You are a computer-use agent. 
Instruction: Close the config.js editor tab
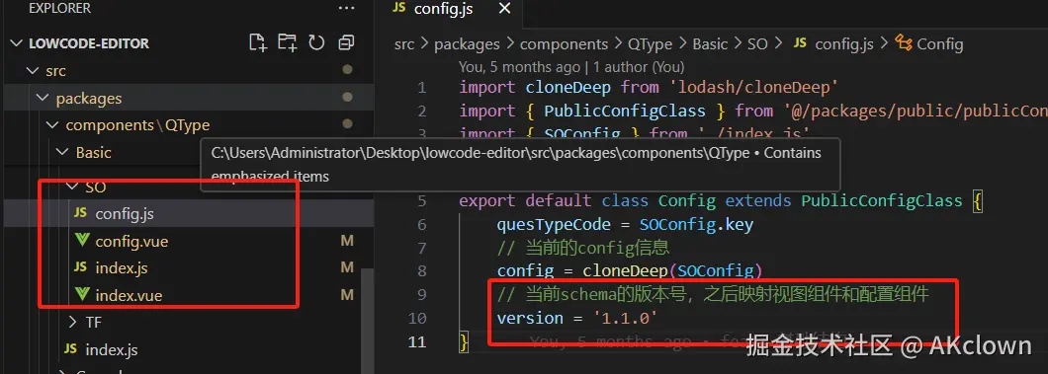(504, 9)
